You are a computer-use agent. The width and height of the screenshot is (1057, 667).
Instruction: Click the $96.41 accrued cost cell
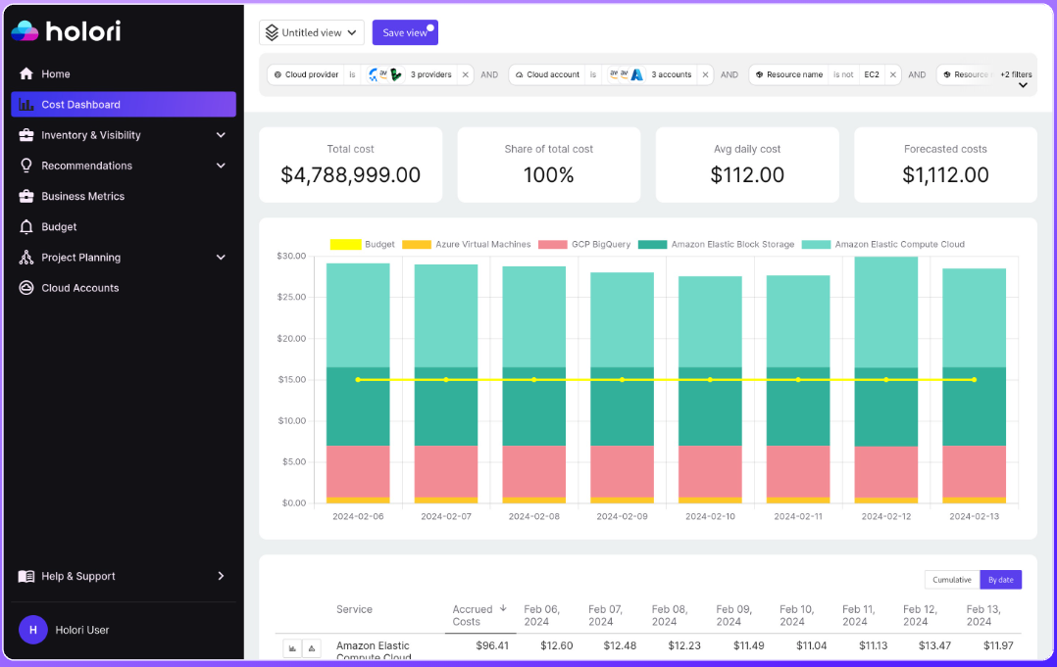(x=492, y=645)
